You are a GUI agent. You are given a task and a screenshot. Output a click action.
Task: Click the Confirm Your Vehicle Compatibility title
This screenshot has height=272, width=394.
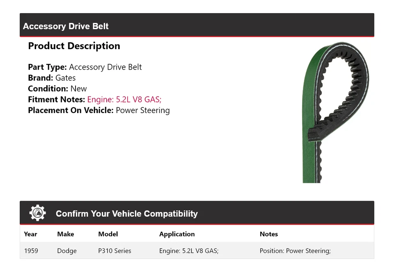pyautogui.click(x=127, y=213)
